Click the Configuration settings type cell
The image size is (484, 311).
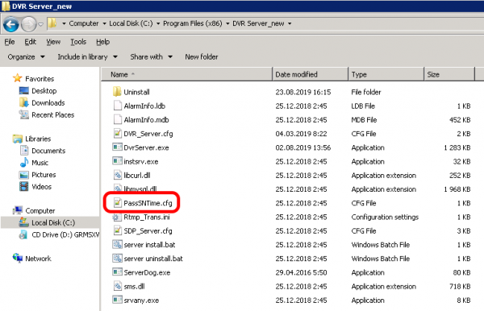pyautogui.click(x=385, y=217)
